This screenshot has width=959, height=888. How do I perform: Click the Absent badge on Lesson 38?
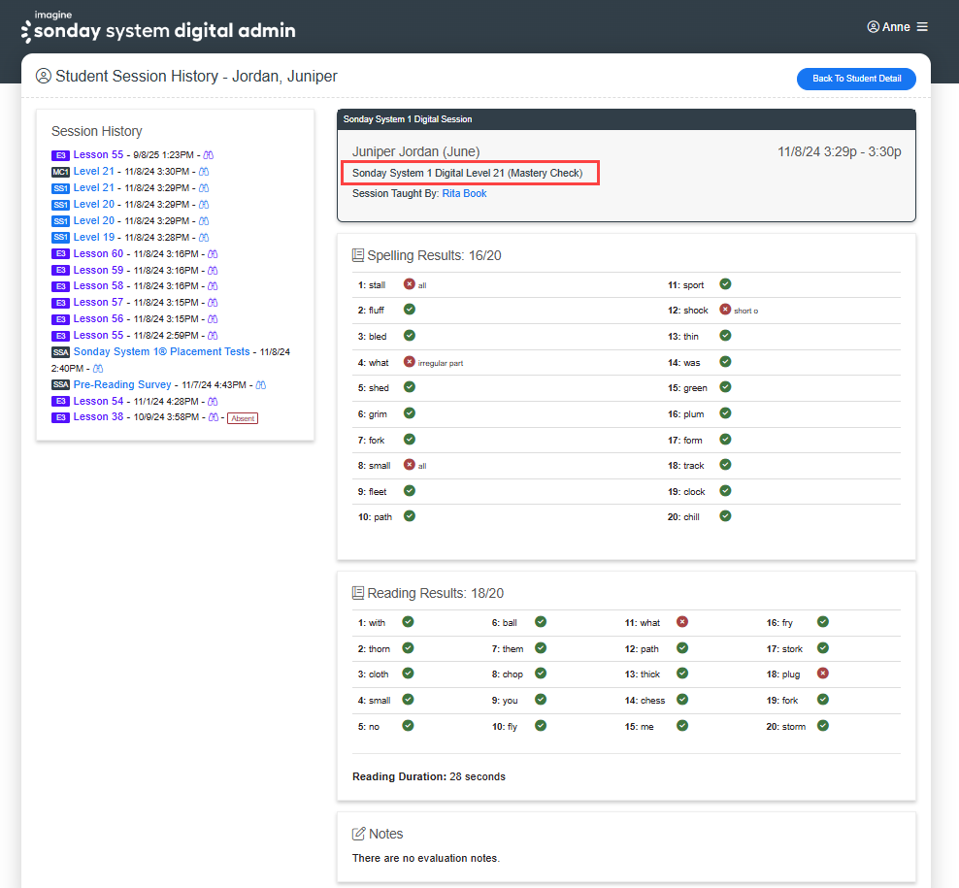pyautogui.click(x=242, y=418)
